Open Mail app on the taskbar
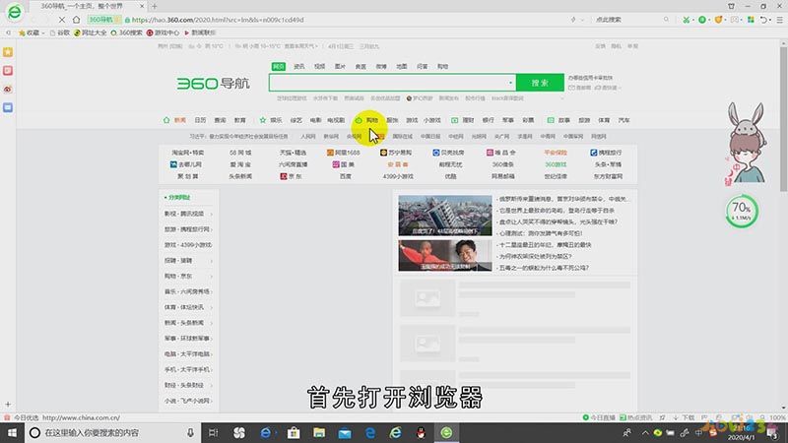The height and width of the screenshot is (443, 788). (x=344, y=432)
